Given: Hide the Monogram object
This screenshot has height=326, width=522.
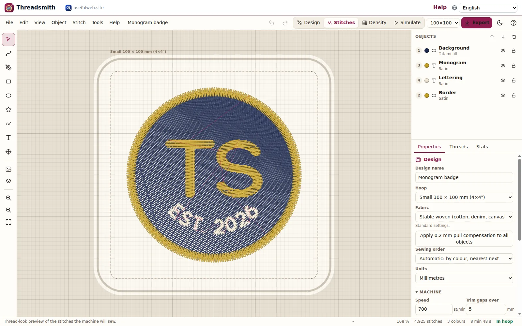Looking at the screenshot, I should tap(503, 66).
